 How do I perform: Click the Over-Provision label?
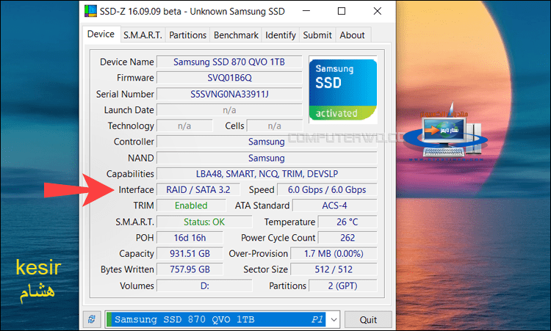[259, 253]
